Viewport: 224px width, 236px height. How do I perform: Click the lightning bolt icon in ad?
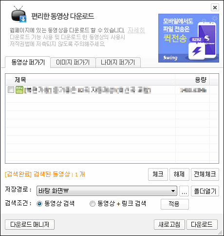[x=197, y=51]
